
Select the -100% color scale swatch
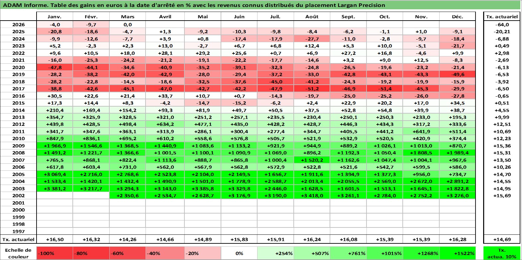coord(54,253)
